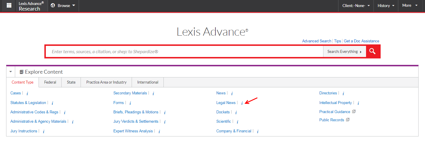This screenshot has width=425, height=142.
Task: Show info icon next to Legal News
Action: pyautogui.click(x=242, y=103)
